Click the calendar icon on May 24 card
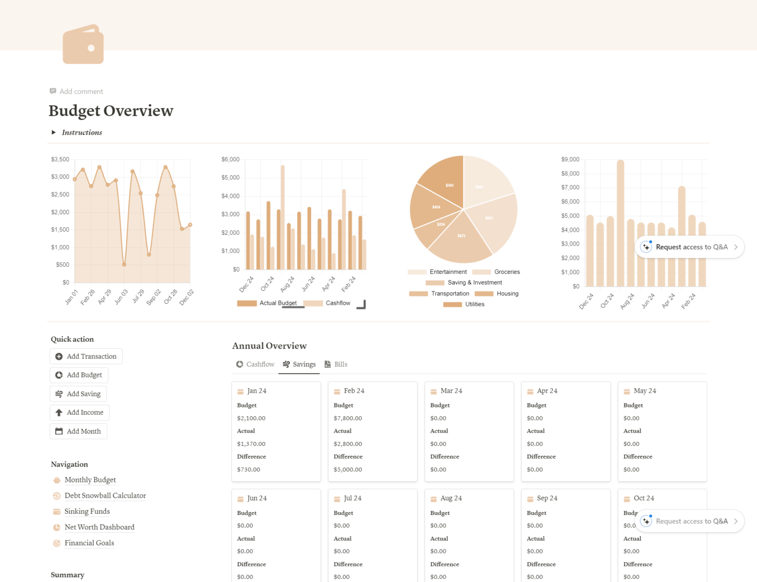The width and height of the screenshot is (757, 582). 627,391
